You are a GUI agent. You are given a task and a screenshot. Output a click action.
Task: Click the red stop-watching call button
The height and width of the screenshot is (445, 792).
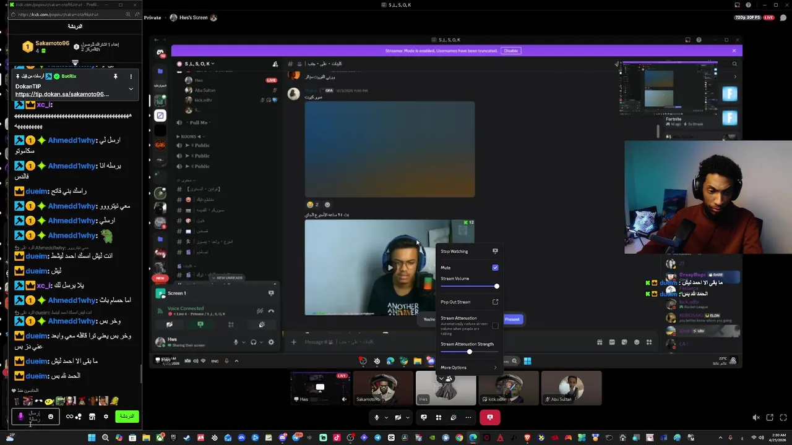489,417
